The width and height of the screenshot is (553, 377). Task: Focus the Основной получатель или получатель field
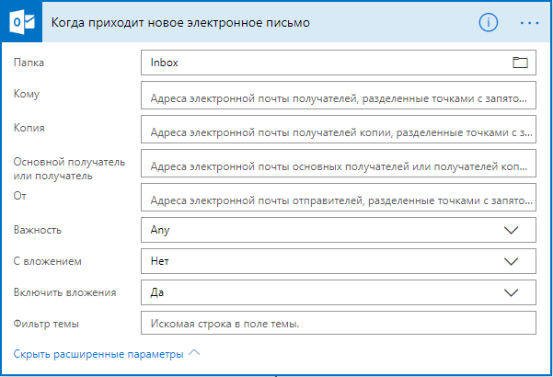339,163
